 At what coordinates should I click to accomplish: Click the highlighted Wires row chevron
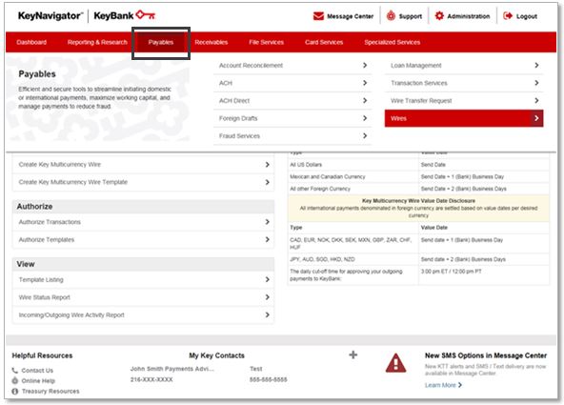(536, 118)
